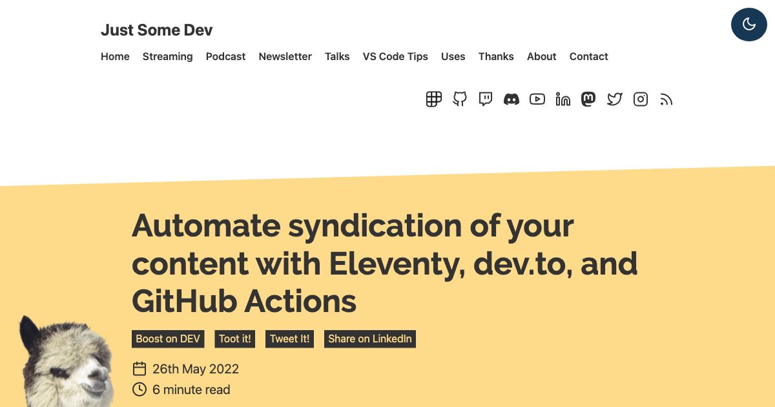Click the Discord icon
Viewport: 775px width, 407px height.
pos(511,99)
